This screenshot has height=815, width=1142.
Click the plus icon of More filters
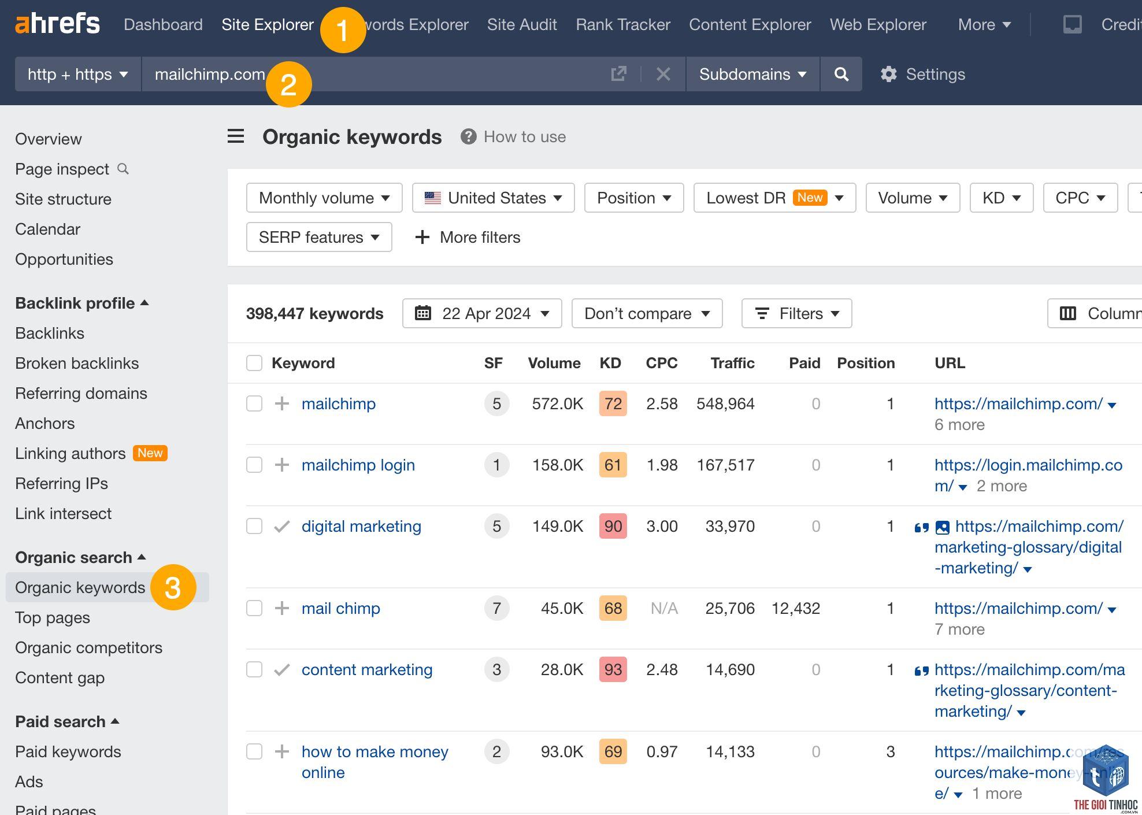point(422,237)
